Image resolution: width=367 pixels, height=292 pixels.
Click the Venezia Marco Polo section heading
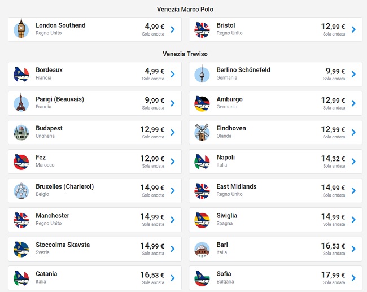coord(185,9)
